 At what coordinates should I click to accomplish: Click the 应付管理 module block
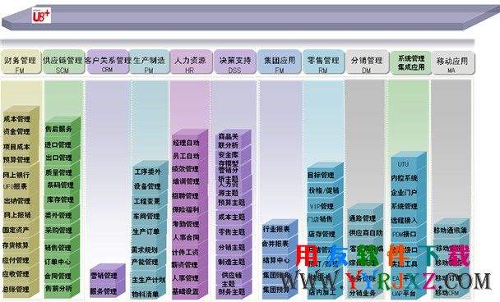16,260
